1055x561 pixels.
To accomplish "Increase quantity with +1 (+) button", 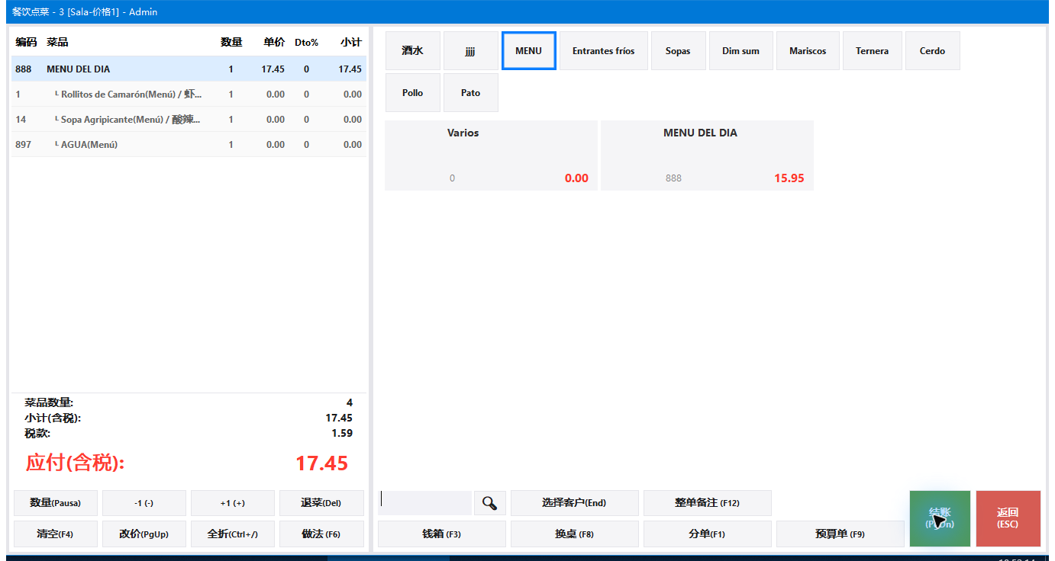I will click(233, 503).
